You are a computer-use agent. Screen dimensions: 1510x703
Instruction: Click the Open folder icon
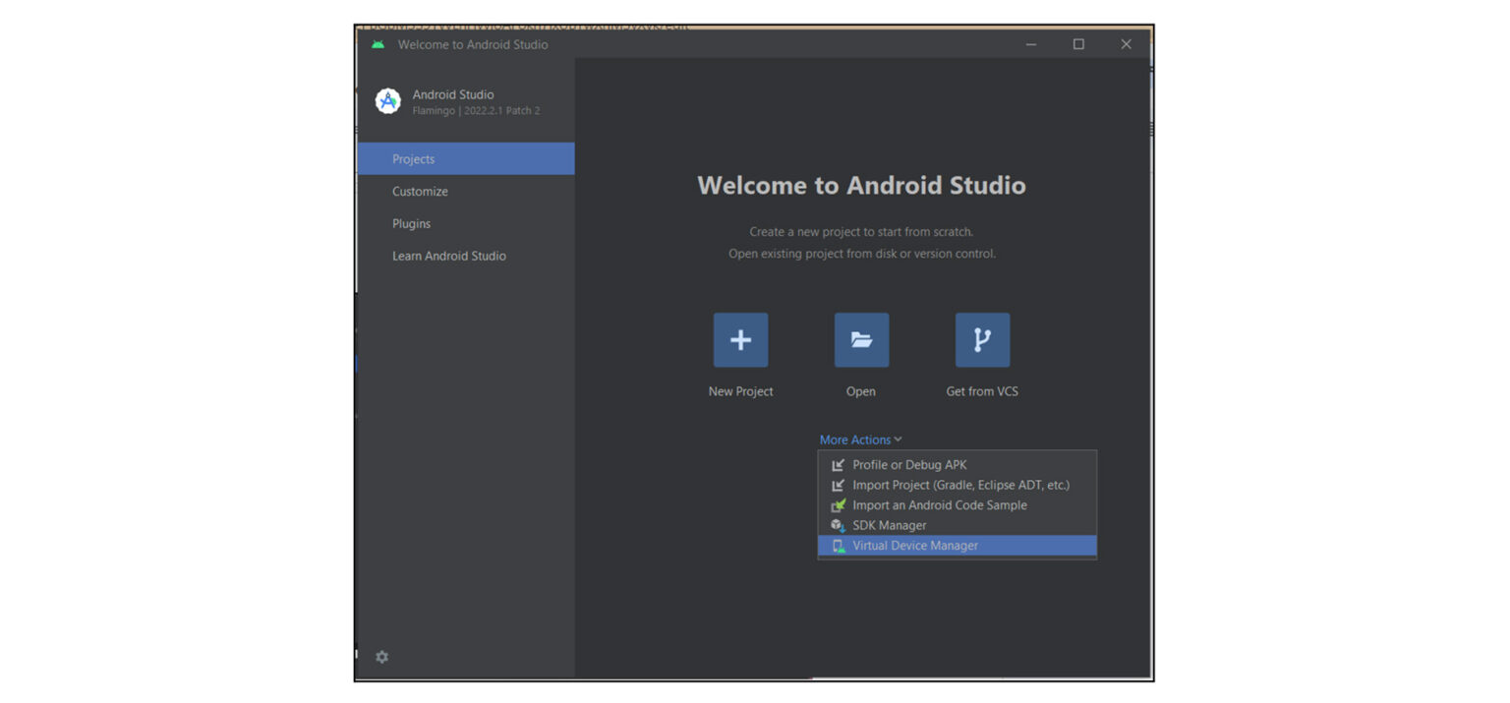pyautogui.click(x=860, y=339)
